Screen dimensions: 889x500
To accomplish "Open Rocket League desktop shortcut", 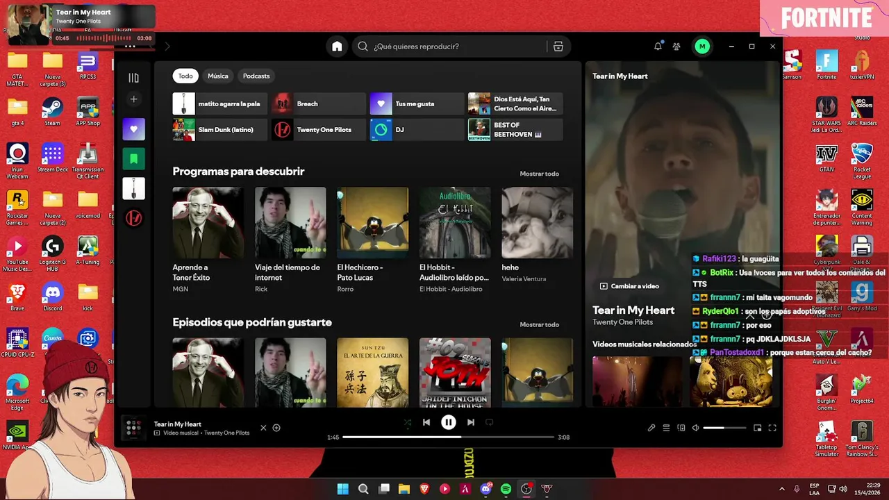I will pyautogui.click(x=862, y=161).
